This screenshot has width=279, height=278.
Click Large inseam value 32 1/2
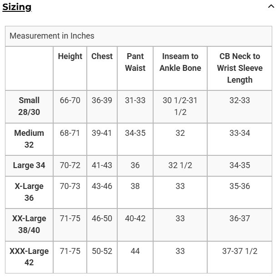point(180,165)
